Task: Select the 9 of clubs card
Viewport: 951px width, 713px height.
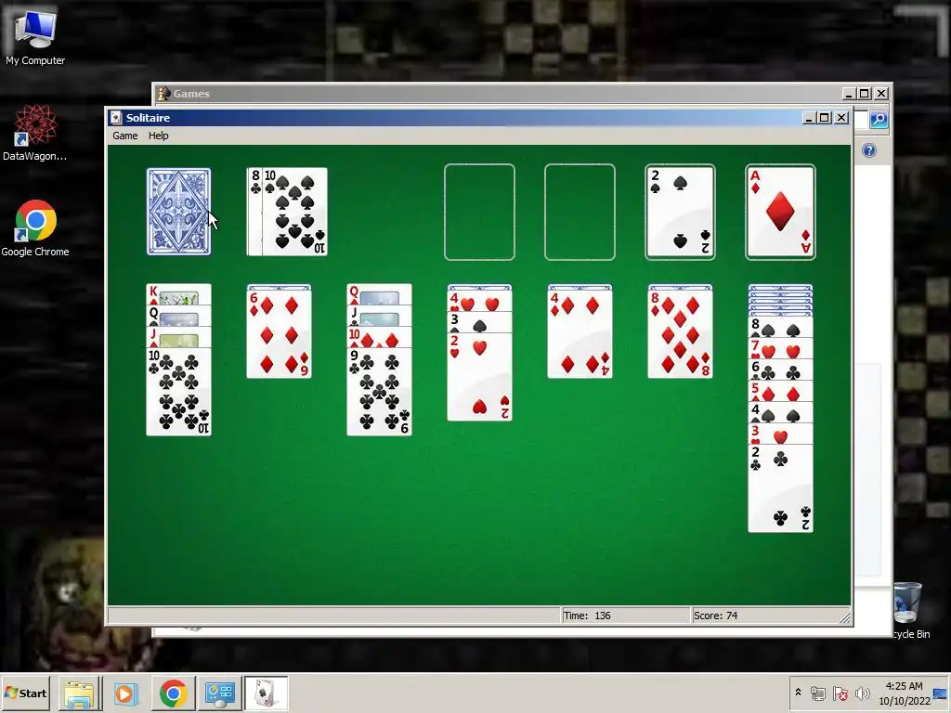Action: 379,392
